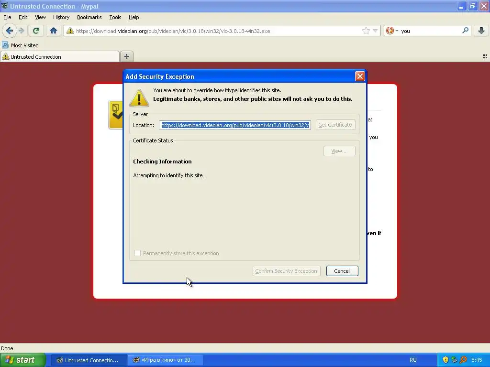This screenshot has height=367, width=490.
Task: Click the green tray icon next to the shield
Action: click(455, 360)
